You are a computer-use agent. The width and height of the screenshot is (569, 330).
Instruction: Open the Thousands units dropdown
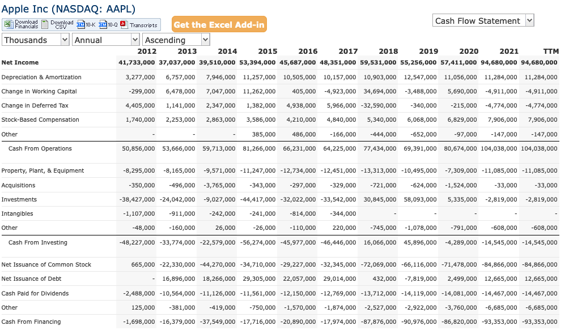tap(35, 40)
